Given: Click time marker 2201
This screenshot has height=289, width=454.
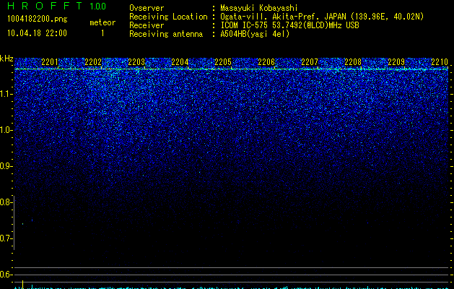Looking at the screenshot, I should (x=50, y=62).
